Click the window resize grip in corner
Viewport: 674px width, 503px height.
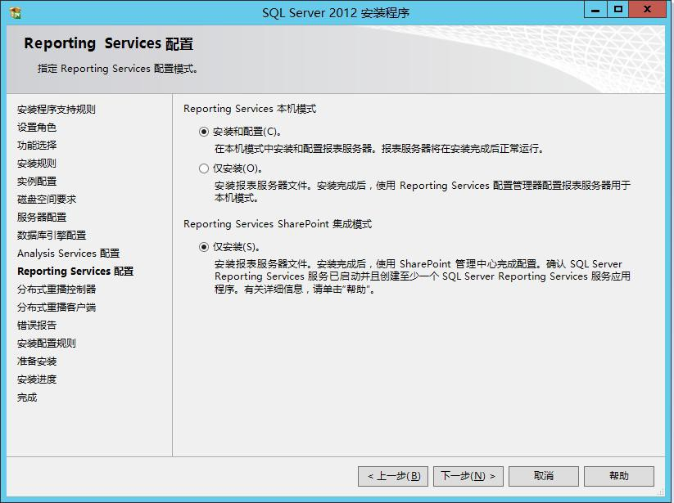point(662,492)
